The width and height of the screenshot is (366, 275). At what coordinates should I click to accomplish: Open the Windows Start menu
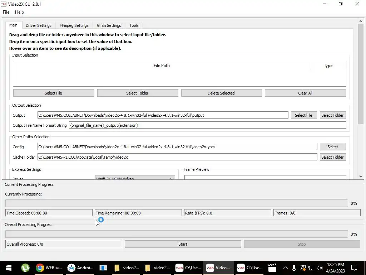(9, 268)
